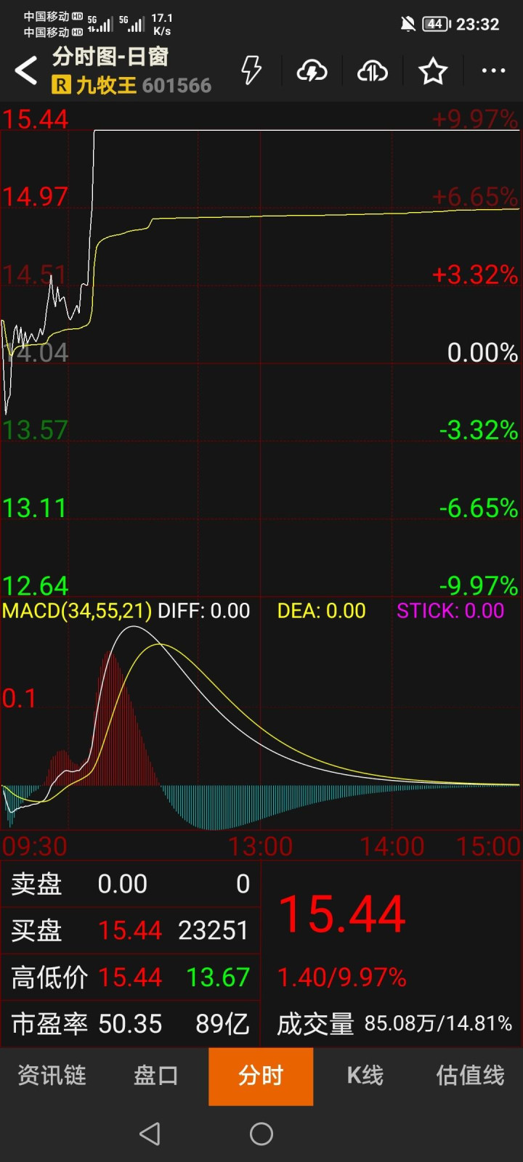Tap the 买盘 bid row

131,930
